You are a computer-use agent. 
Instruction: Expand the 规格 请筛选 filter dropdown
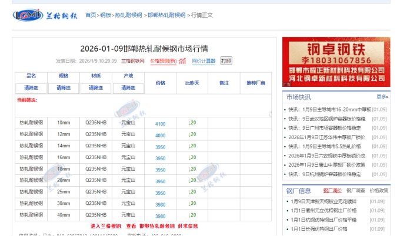64,88
